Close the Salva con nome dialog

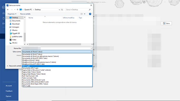91,5
